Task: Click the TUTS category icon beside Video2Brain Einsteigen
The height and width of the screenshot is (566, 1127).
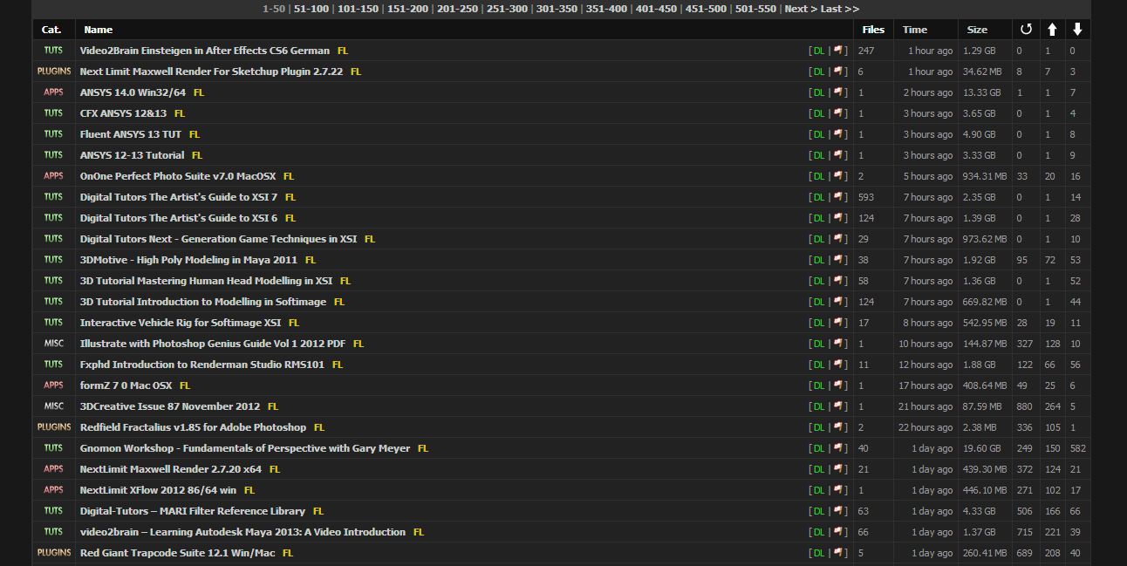Action: pyautogui.click(x=53, y=51)
